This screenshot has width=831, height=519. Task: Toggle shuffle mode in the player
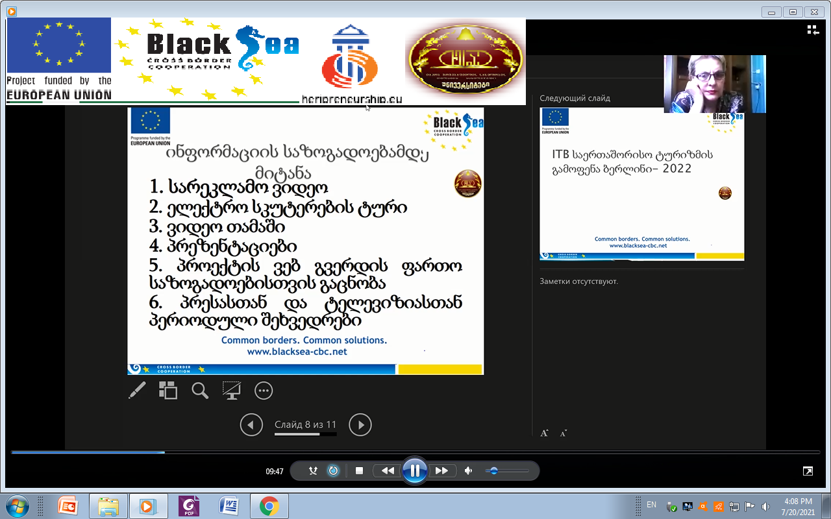(313, 471)
